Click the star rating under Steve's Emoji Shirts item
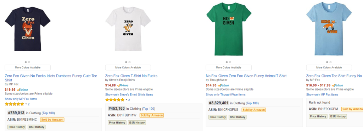Image resolution: width=363 pixels, height=131 pixels. point(115,100)
